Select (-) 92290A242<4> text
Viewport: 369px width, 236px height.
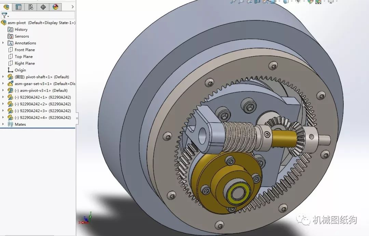coord(31,117)
